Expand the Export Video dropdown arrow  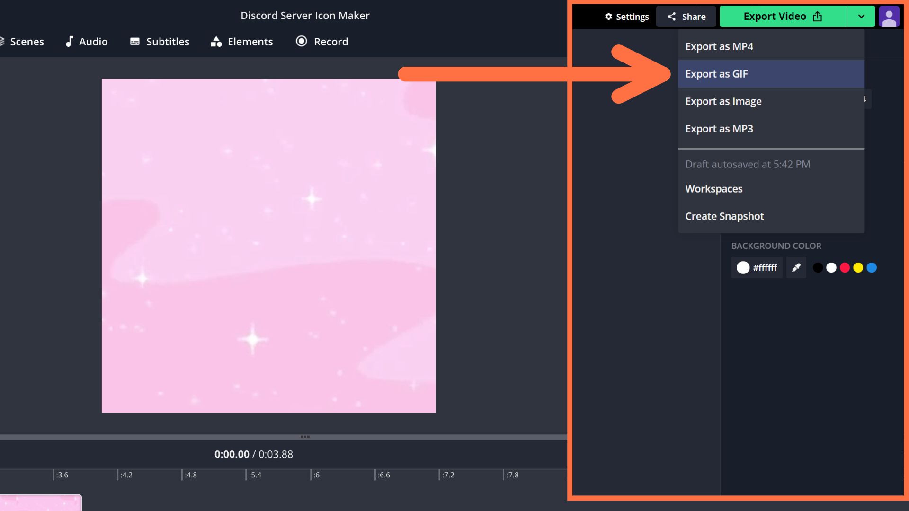[x=862, y=16]
